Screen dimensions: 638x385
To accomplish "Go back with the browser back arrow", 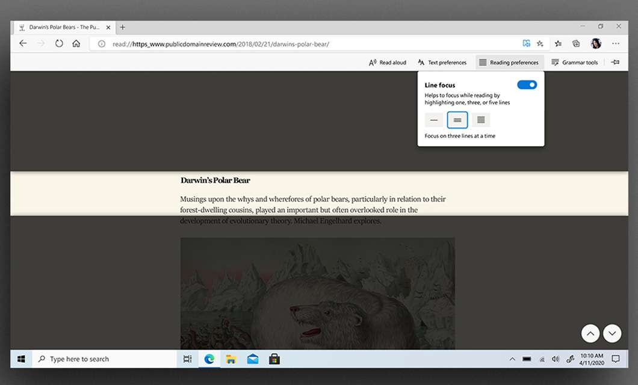I will (23, 43).
